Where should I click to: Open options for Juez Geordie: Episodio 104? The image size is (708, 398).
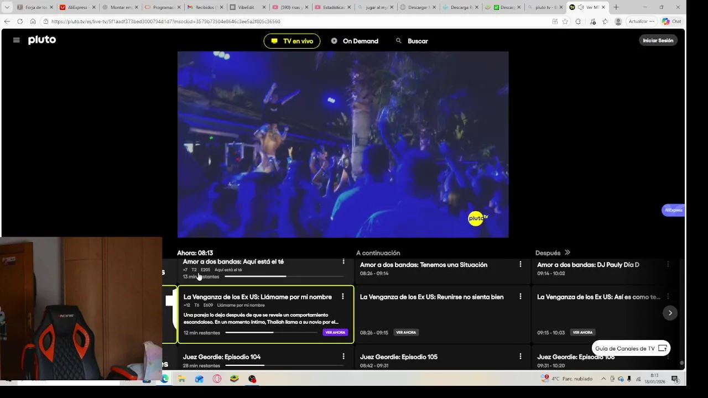[343, 357]
